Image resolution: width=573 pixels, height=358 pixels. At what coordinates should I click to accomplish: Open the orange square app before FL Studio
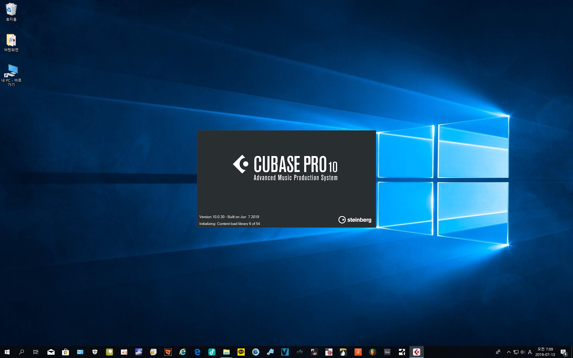(x=358, y=352)
